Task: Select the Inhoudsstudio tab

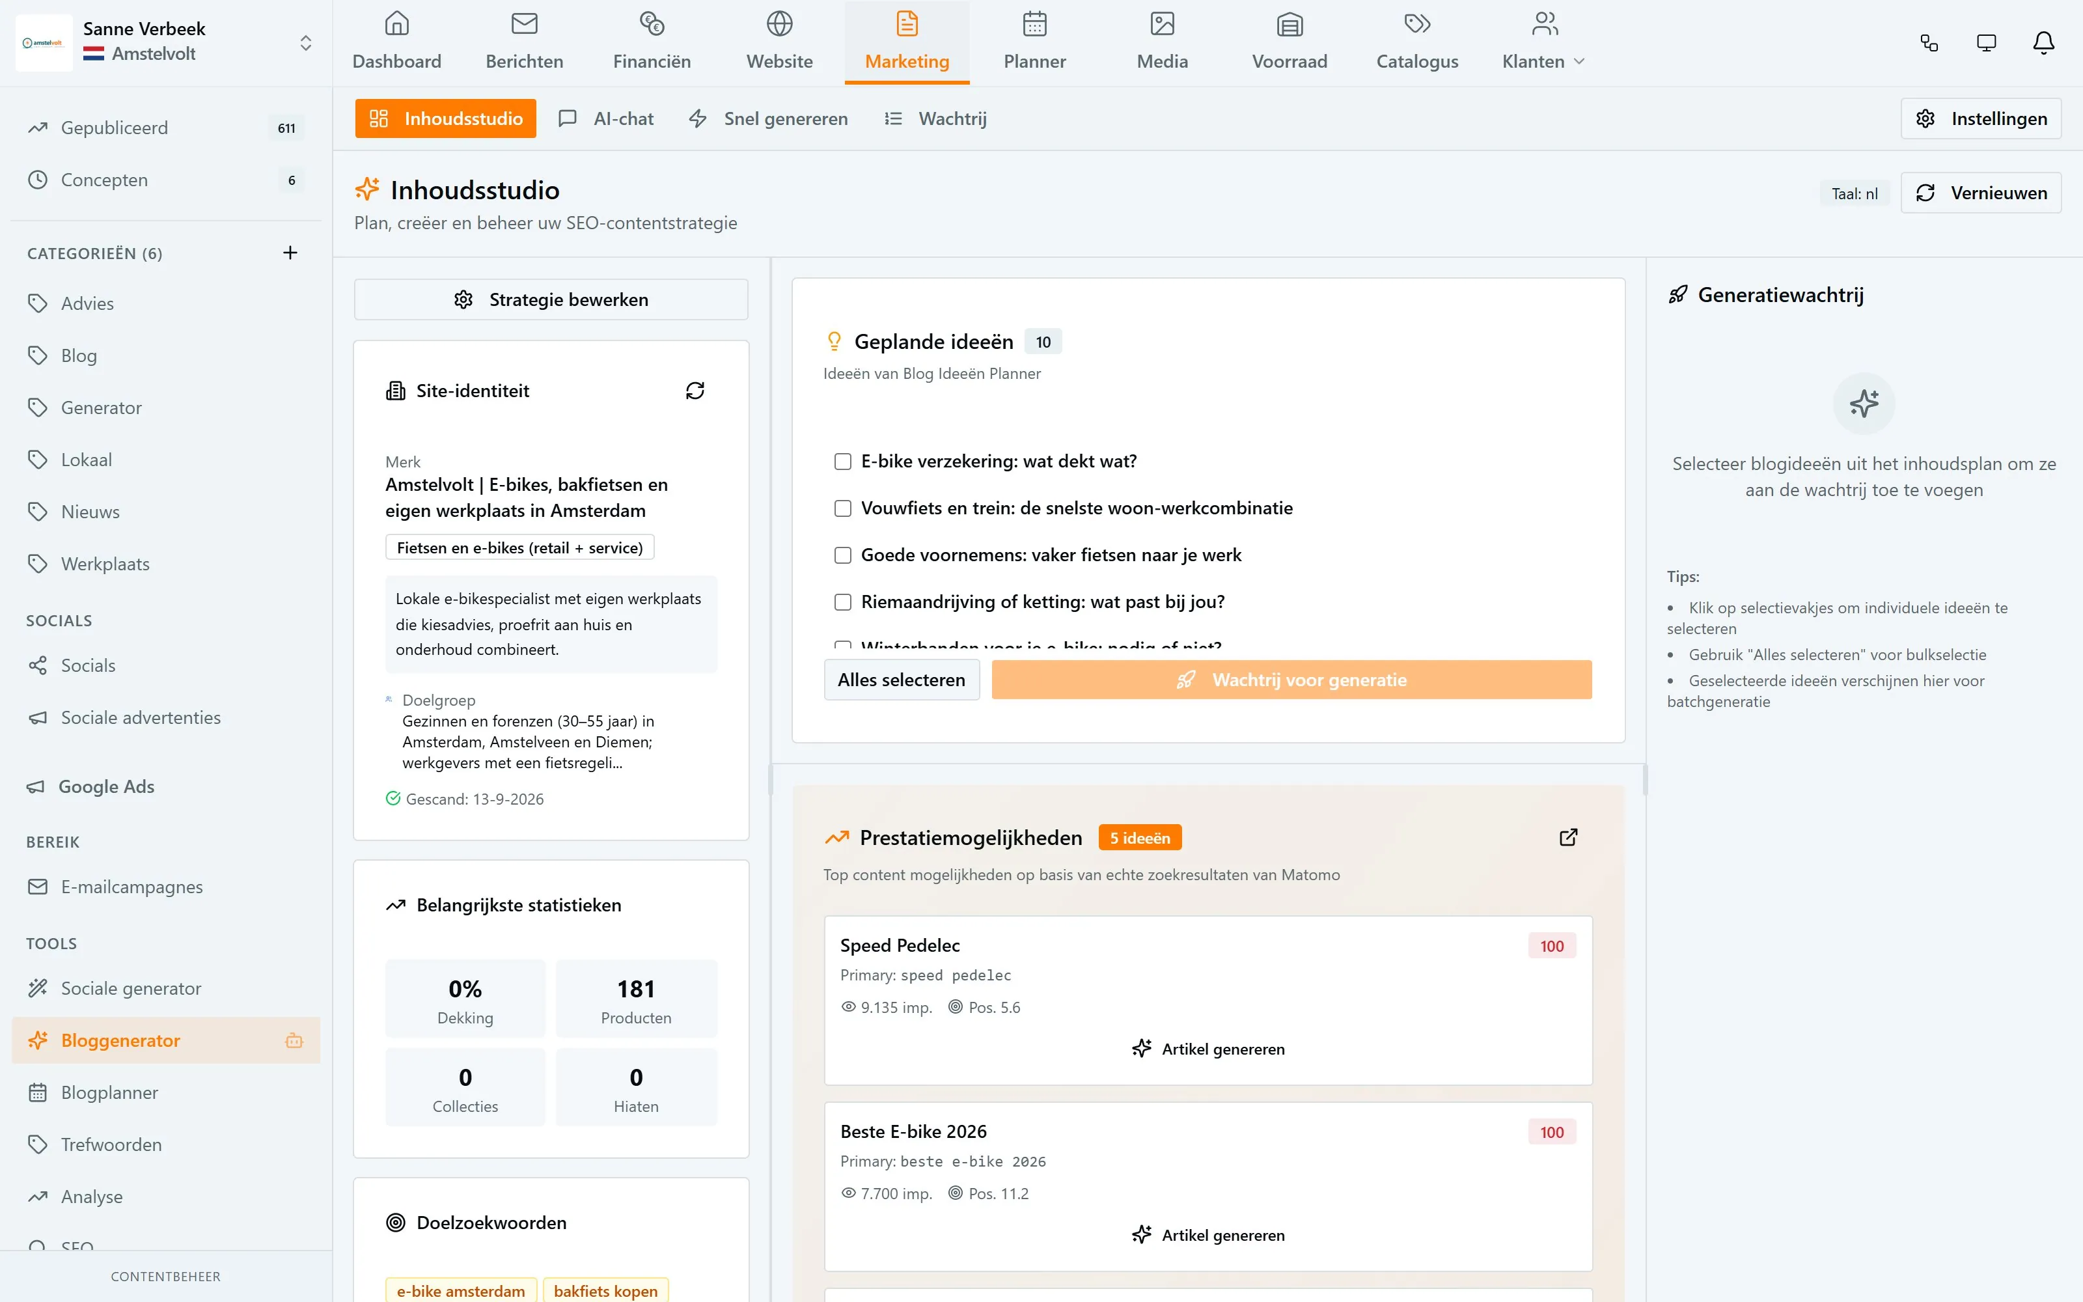Action: coord(446,118)
